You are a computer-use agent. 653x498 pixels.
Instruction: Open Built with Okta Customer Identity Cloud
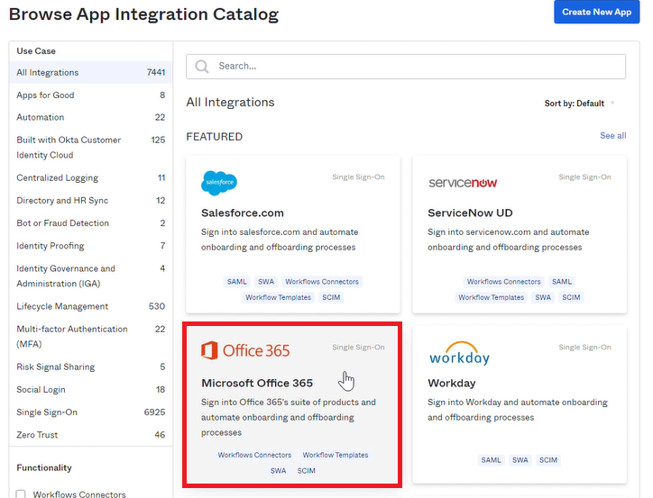coord(91,148)
